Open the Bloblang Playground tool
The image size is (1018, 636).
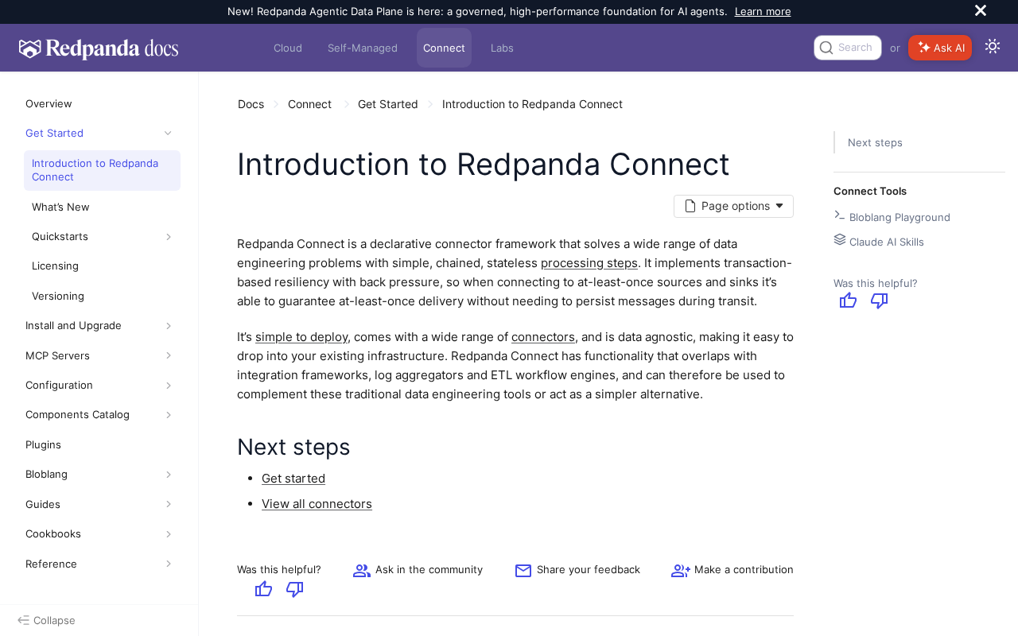coord(899,217)
